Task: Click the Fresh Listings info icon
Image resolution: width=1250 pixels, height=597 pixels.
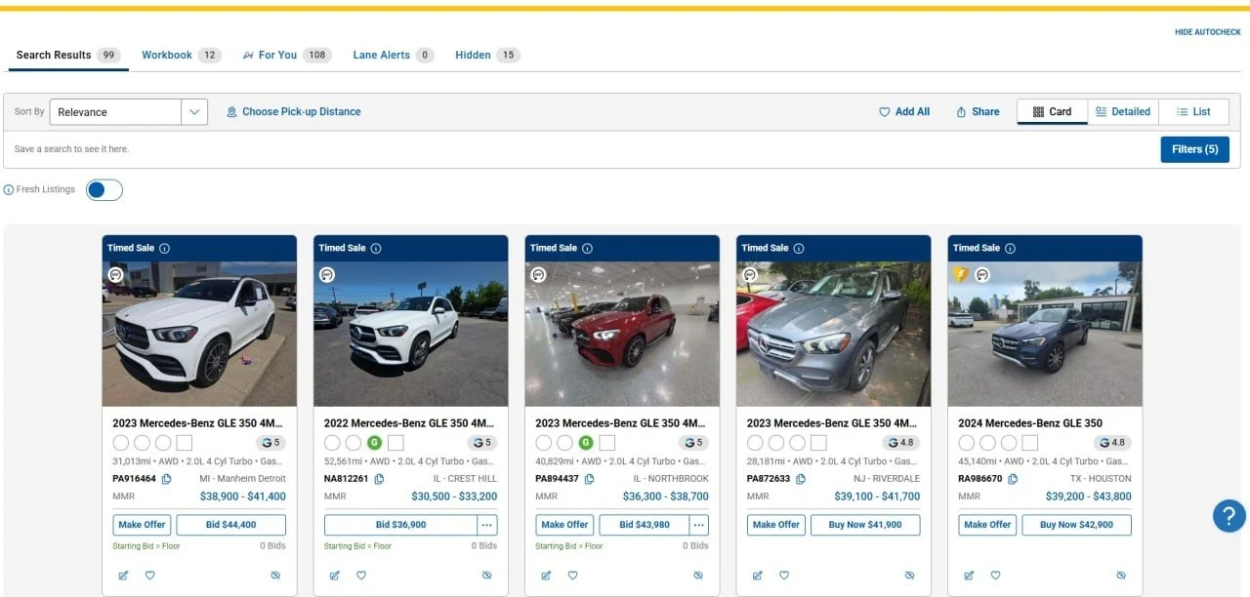Action: pyautogui.click(x=9, y=190)
